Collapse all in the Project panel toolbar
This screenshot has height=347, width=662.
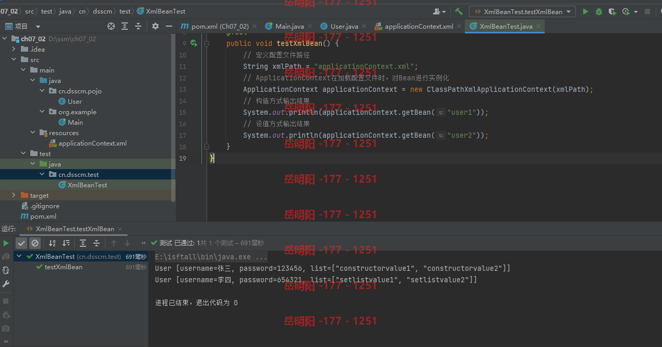(x=138, y=26)
